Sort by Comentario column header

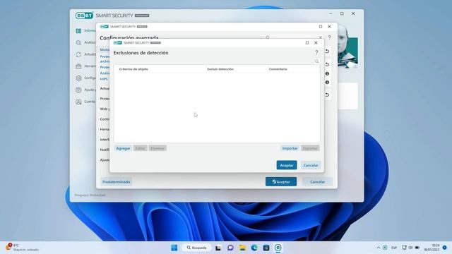(278, 69)
